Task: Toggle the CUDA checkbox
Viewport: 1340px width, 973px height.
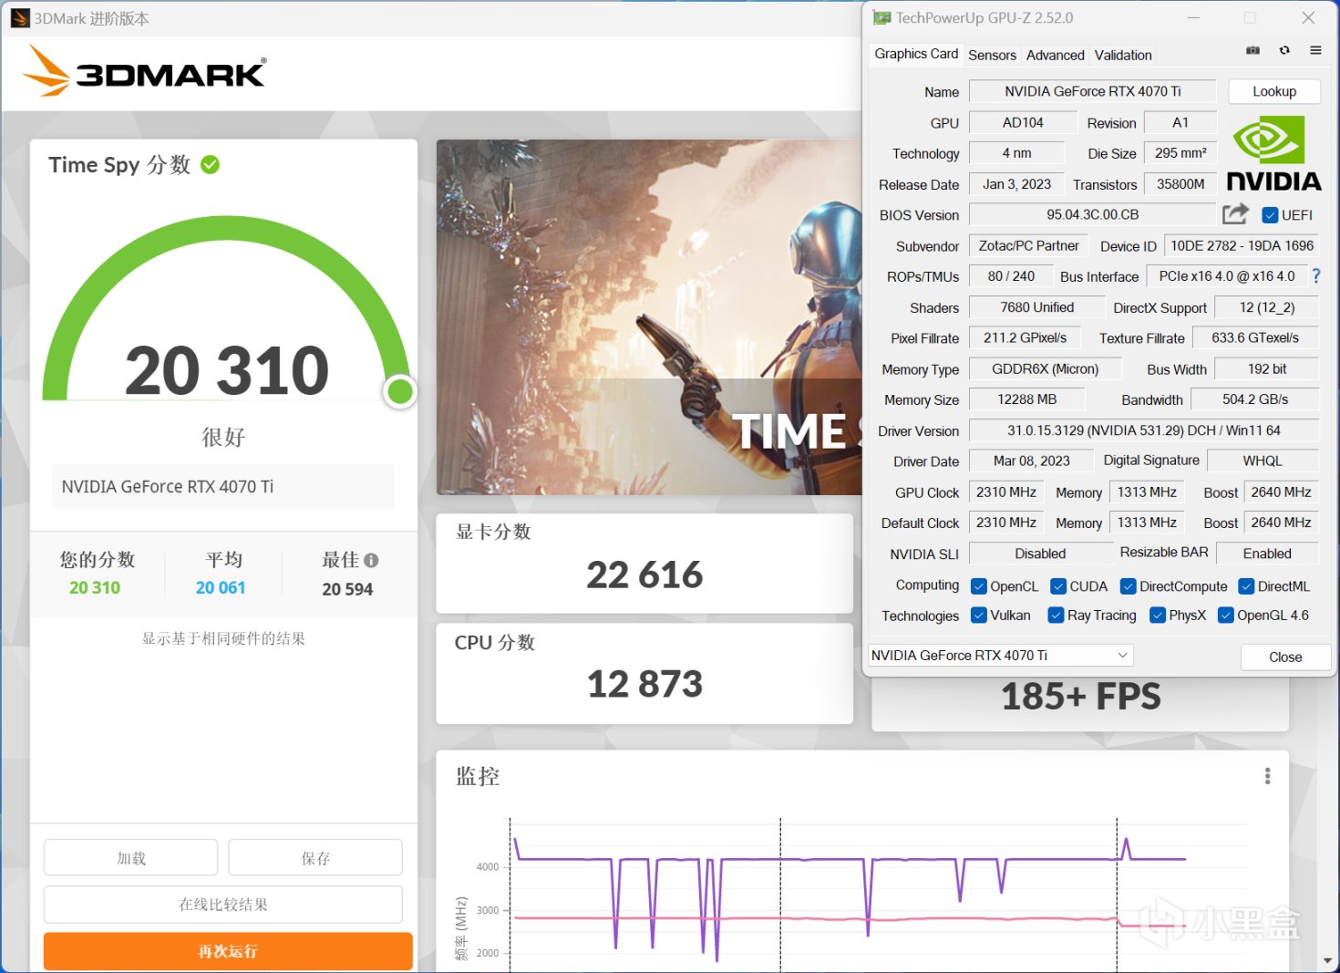Action: [1058, 586]
